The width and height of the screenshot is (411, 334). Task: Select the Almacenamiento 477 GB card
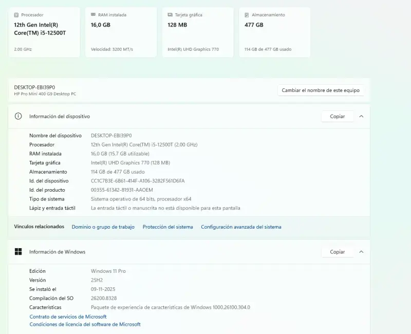click(274, 32)
